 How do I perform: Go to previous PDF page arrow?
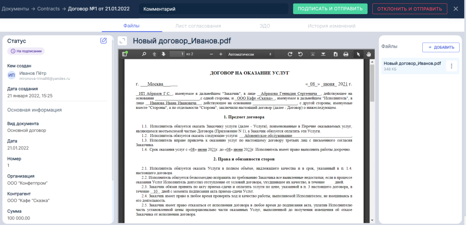pyautogui.click(x=154, y=54)
